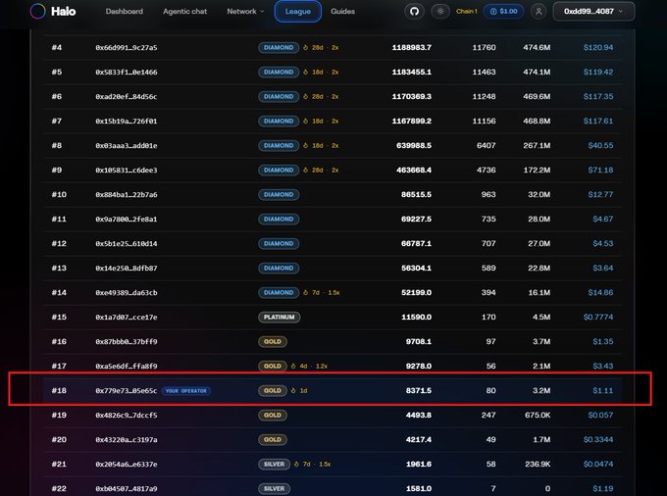Click the flame streak icon in row #18
The height and width of the screenshot is (496, 667).
point(293,390)
